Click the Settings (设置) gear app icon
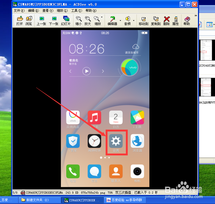Image resolution: width=215 pixels, height=204 pixels. pos(116,141)
